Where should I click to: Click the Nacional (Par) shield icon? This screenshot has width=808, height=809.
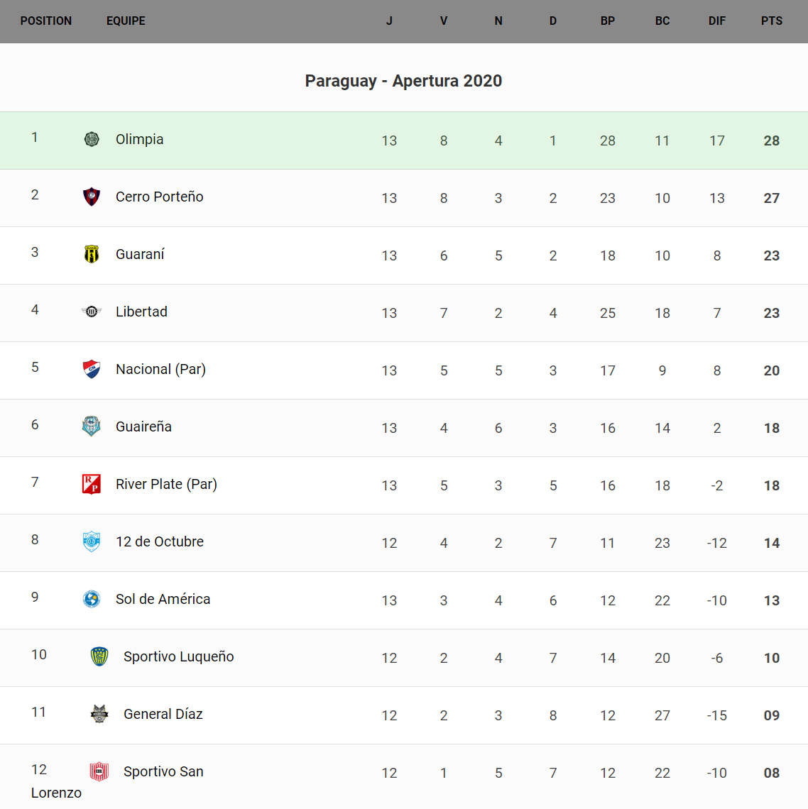pyautogui.click(x=92, y=369)
